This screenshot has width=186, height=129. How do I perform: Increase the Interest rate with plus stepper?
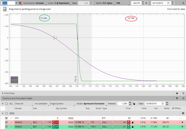click(130, 103)
